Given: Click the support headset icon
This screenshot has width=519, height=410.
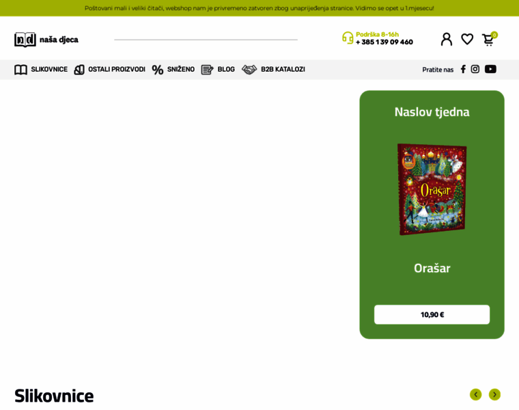Looking at the screenshot, I should 348,38.
